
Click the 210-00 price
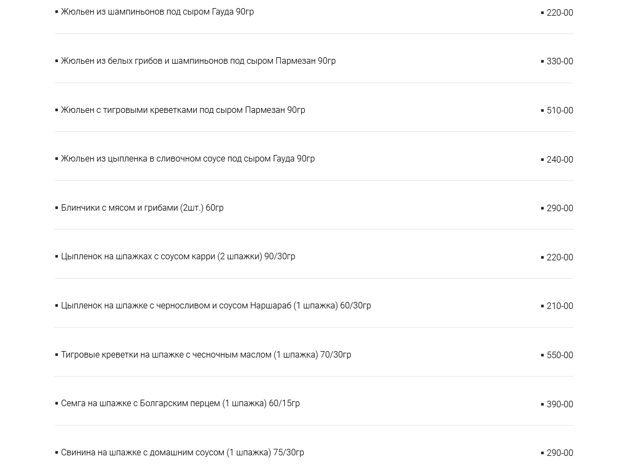pyautogui.click(x=559, y=306)
